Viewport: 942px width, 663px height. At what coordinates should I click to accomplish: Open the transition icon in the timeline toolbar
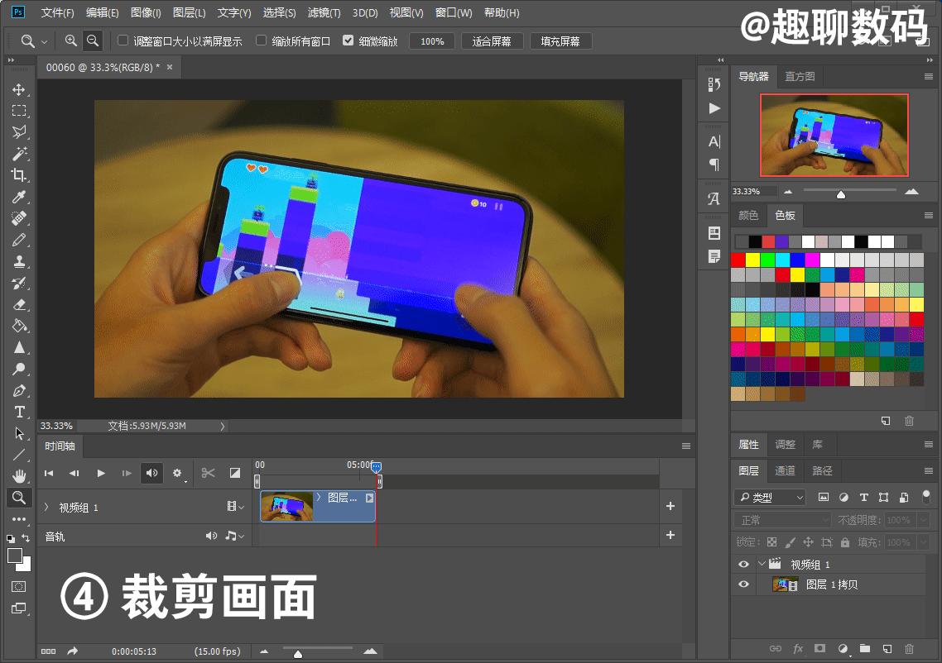coord(235,473)
